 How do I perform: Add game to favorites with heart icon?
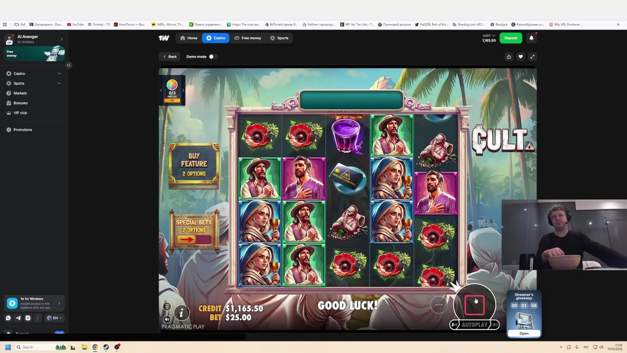coord(521,57)
